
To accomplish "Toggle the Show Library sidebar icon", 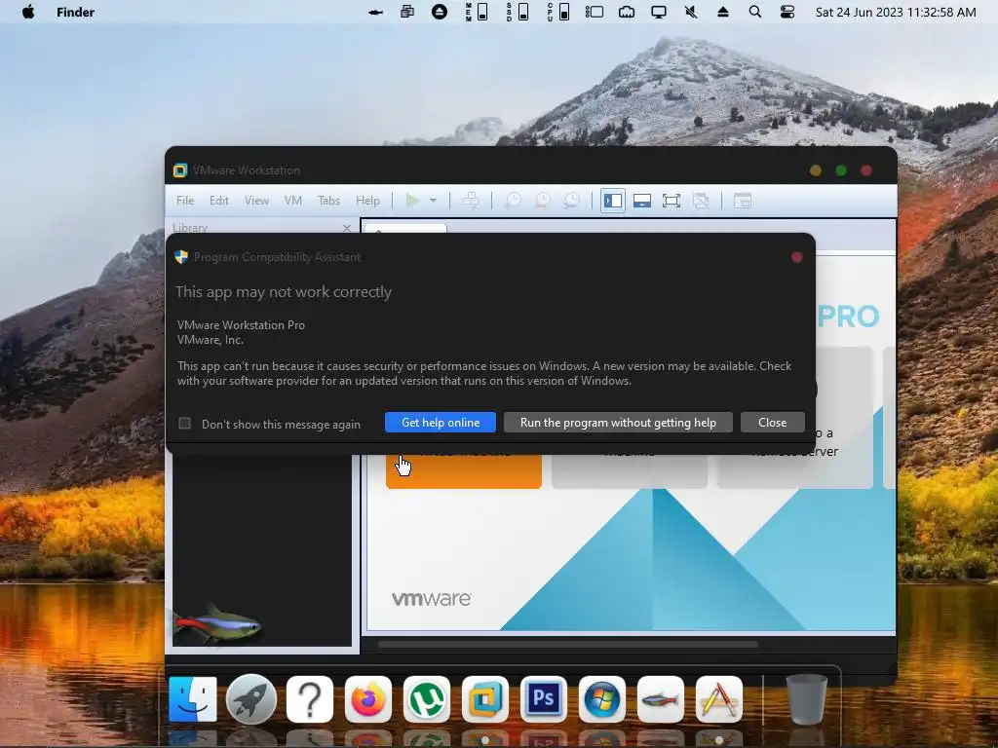I will pyautogui.click(x=613, y=201).
